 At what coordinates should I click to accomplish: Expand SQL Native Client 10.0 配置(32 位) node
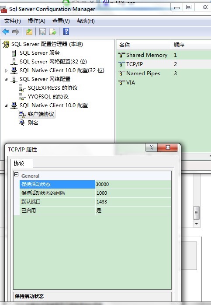(x=6, y=70)
